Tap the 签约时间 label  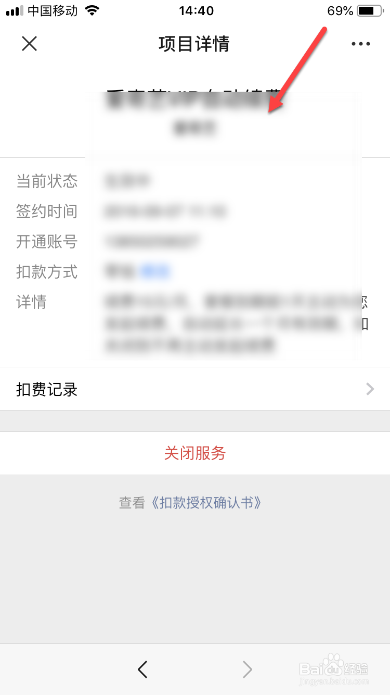pyautogui.click(x=47, y=211)
